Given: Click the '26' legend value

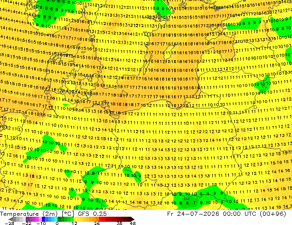Looking at the screenshot, I should click(97, 223).
